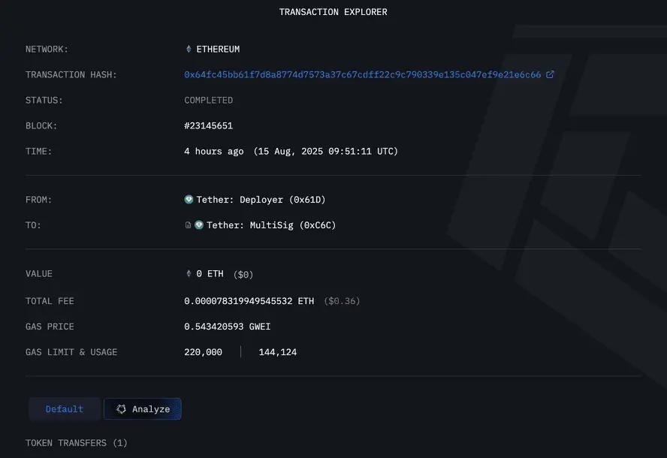
Task: Click the ETH icon next to Value
Action: click(189, 273)
